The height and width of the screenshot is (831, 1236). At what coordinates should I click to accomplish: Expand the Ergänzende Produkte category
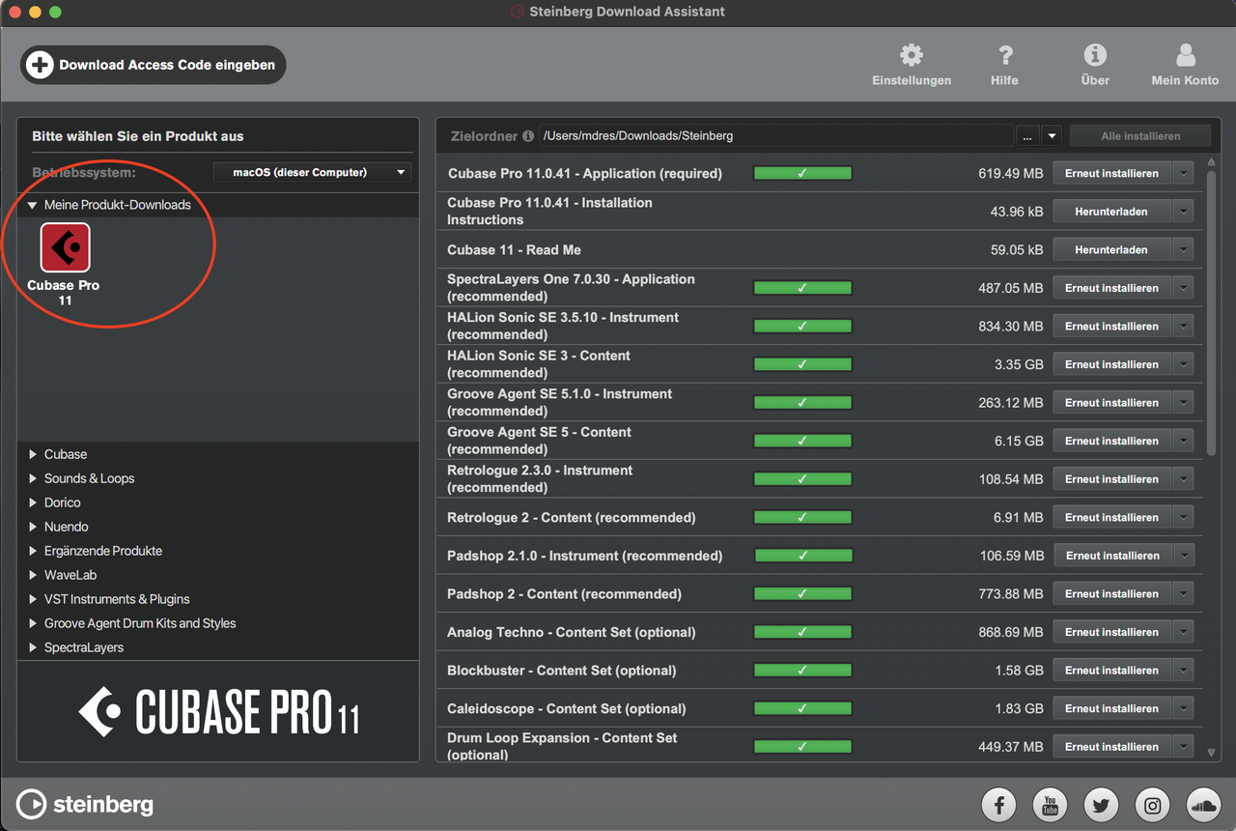click(x=33, y=551)
